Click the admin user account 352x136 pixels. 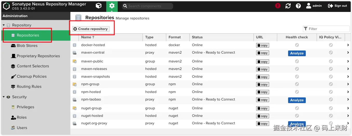(314, 6)
